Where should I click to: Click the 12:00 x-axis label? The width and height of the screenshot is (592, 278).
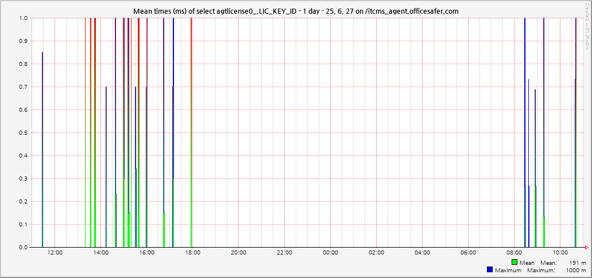coord(55,253)
